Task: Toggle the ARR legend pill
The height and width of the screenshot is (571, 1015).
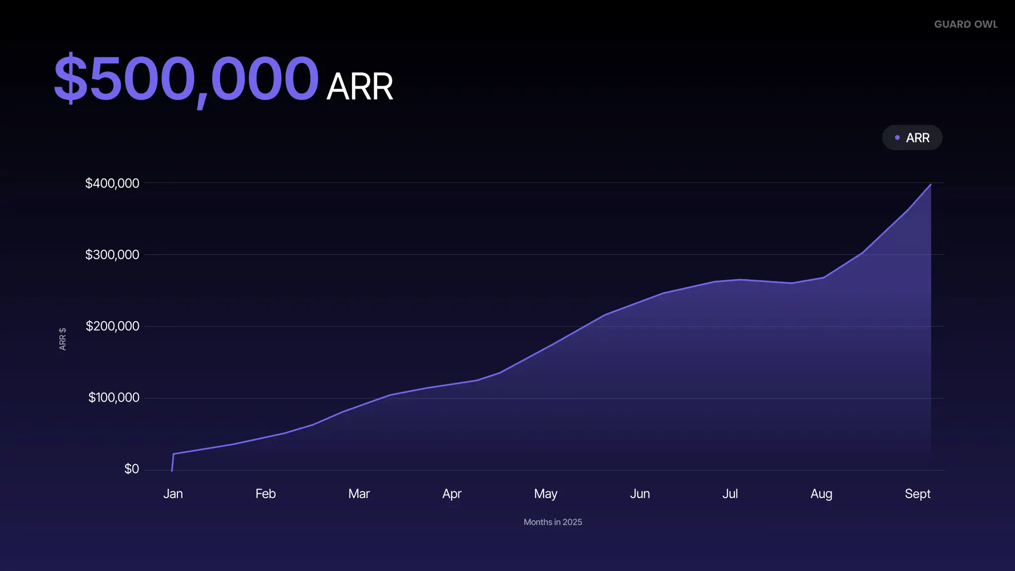Action: (x=912, y=138)
